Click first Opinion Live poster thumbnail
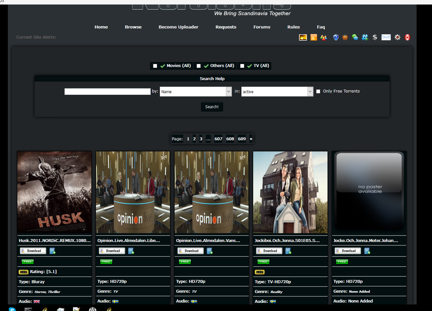 pyautogui.click(x=133, y=192)
